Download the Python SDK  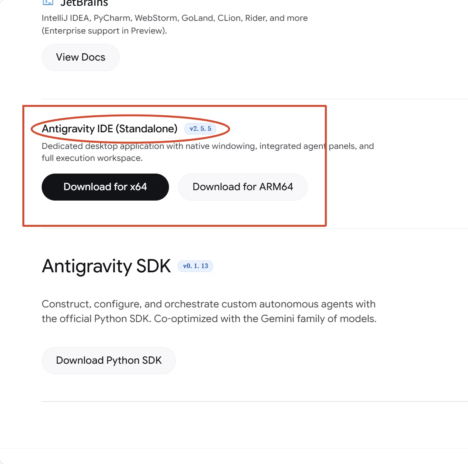point(109,361)
